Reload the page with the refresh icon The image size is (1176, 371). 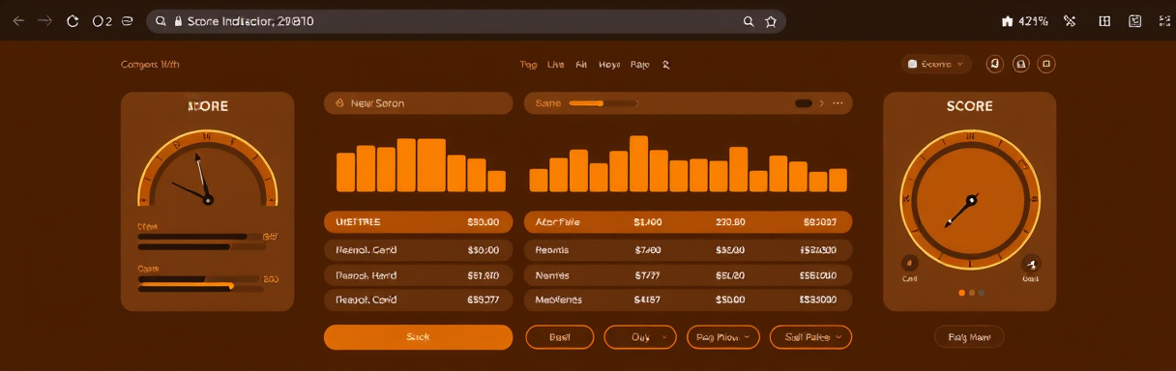[73, 21]
